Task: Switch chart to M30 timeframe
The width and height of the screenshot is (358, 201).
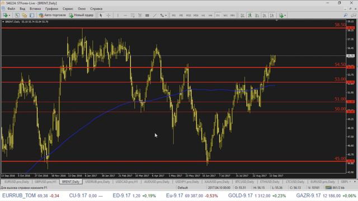Action: [x=196, y=15]
